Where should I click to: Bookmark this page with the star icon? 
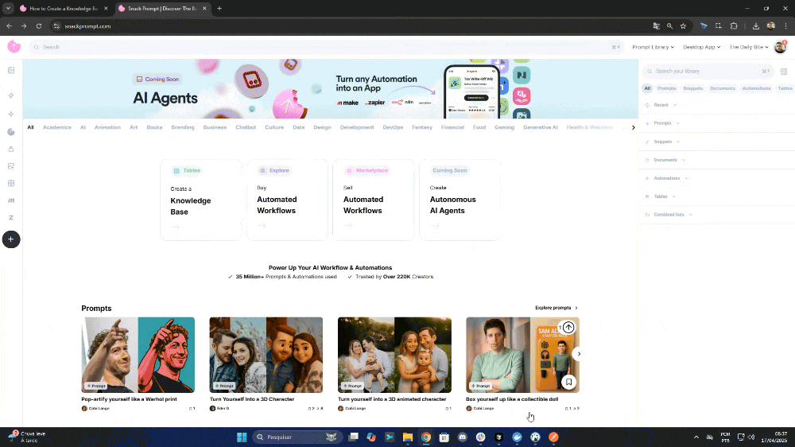(x=684, y=26)
